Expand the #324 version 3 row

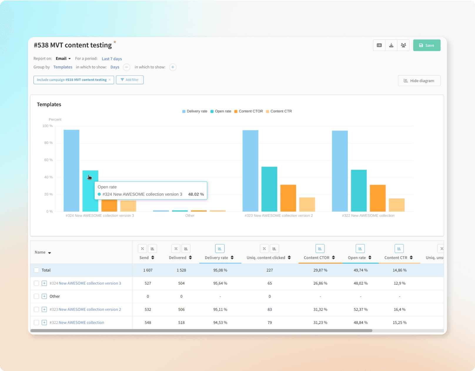[44, 283]
